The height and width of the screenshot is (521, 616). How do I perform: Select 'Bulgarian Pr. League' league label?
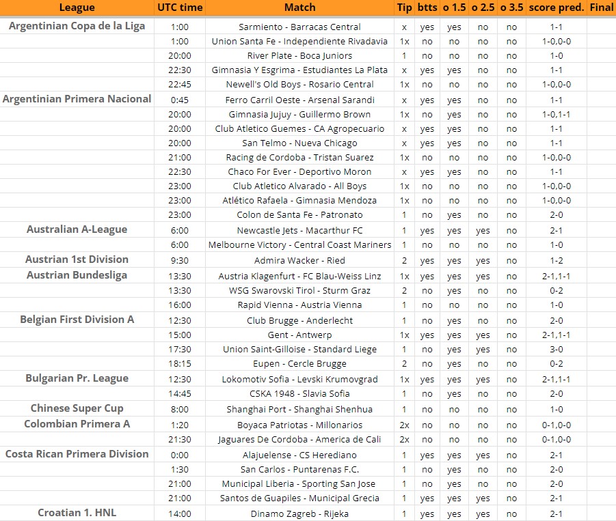click(x=77, y=378)
